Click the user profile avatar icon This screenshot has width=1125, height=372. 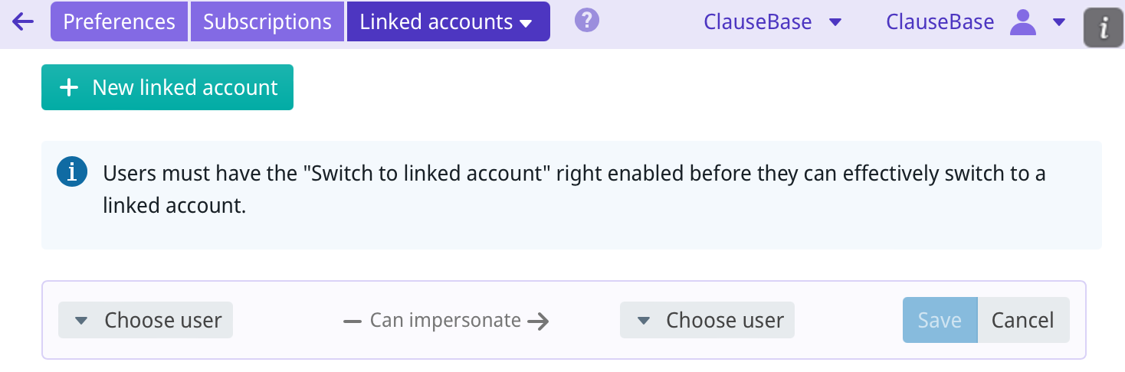[x=1022, y=21]
